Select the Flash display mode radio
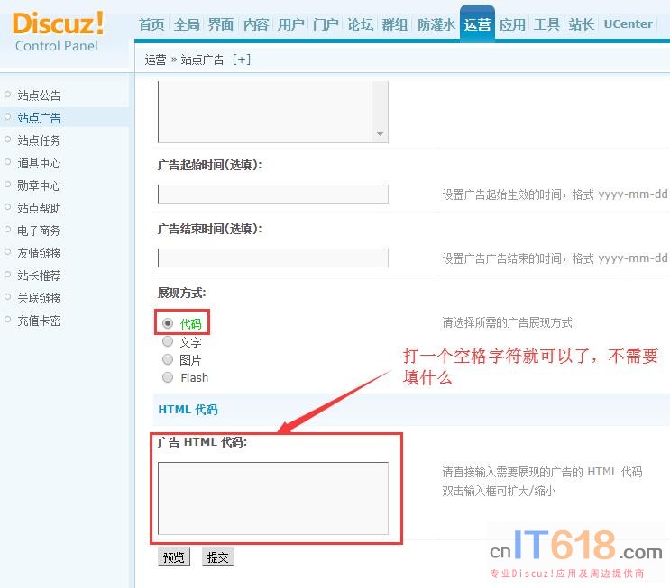 168,377
